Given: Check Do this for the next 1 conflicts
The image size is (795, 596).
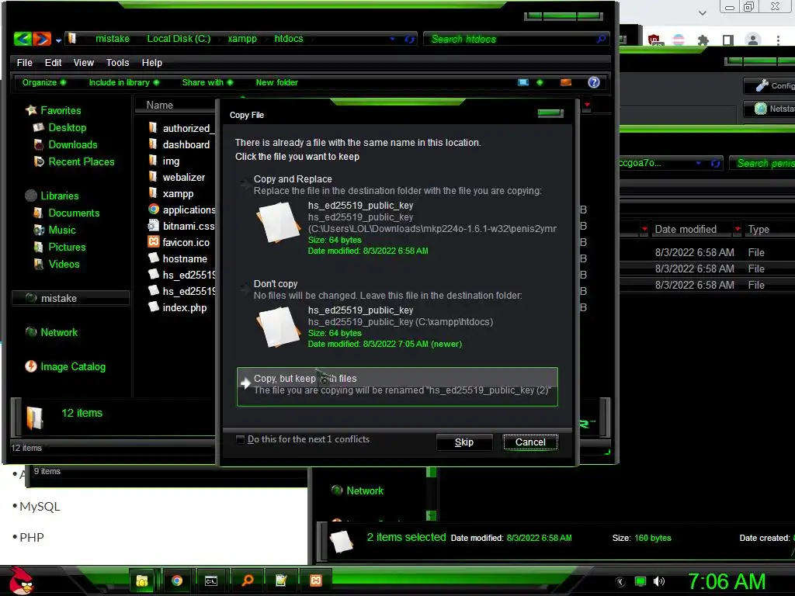Looking at the screenshot, I should click(x=241, y=439).
